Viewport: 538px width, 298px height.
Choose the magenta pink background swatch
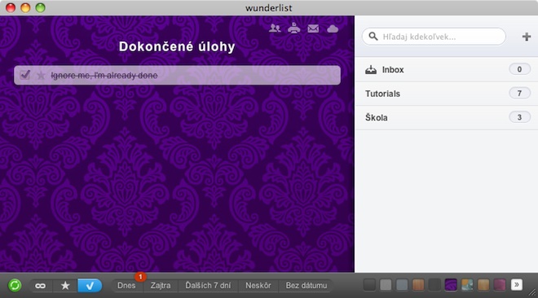coord(500,285)
